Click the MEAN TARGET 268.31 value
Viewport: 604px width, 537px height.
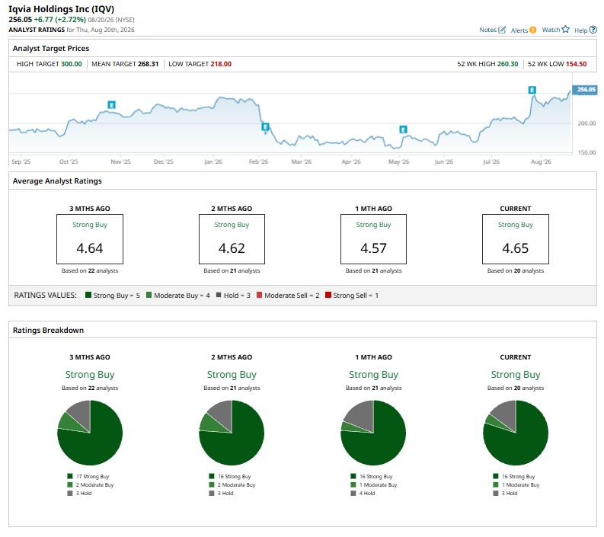point(149,64)
